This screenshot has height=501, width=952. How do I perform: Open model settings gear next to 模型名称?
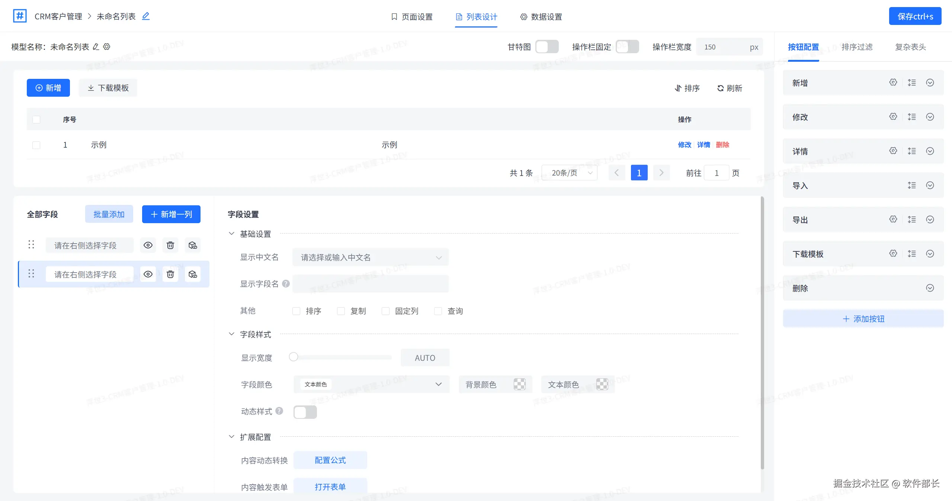[x=107, y=47]
